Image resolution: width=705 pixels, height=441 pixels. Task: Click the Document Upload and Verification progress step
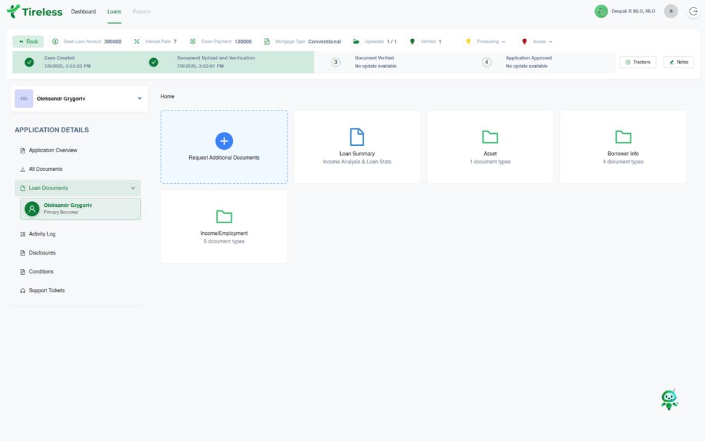[x=216, y=62]
